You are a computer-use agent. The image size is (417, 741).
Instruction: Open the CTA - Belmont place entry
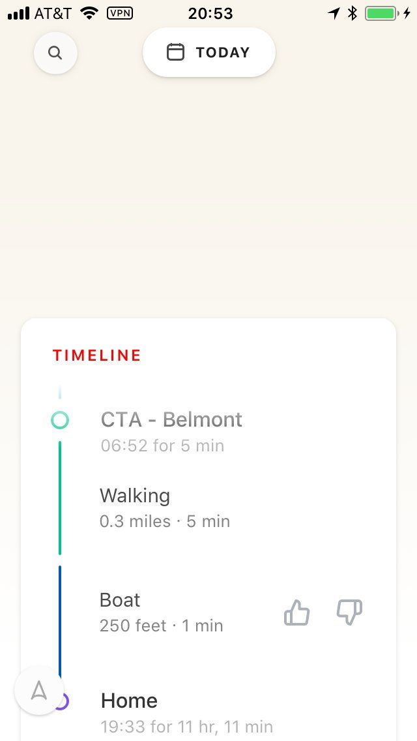coord(171,419)
